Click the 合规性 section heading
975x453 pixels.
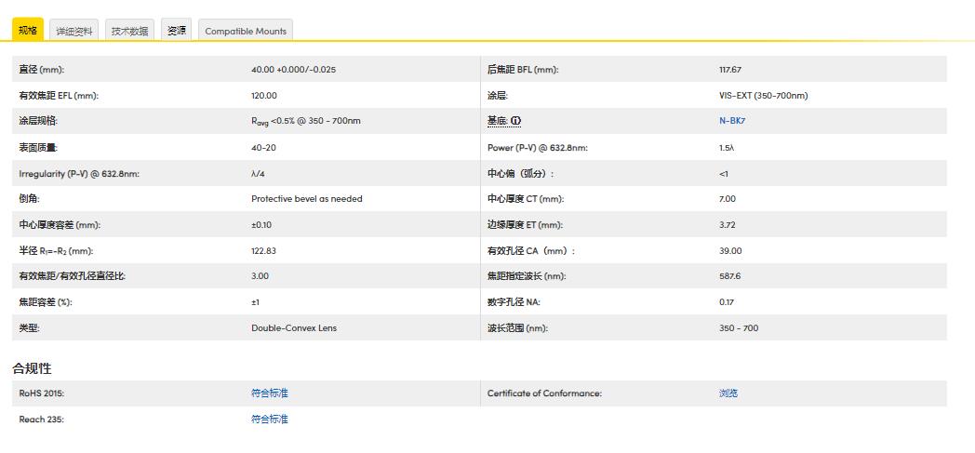(x=32, y=368)
